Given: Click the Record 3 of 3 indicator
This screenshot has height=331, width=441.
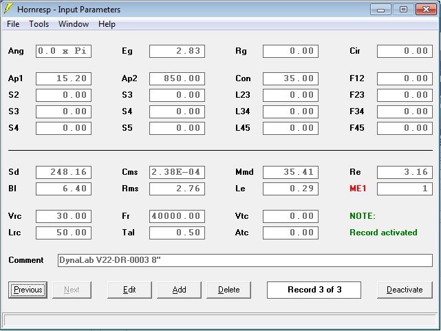Looking at the screenshot, I should 314,290.
